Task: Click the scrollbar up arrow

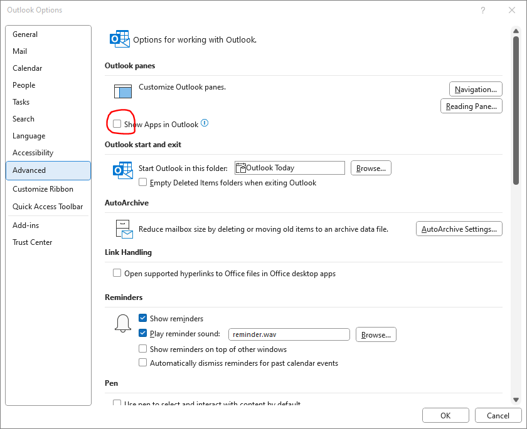Action: point(516,31)
